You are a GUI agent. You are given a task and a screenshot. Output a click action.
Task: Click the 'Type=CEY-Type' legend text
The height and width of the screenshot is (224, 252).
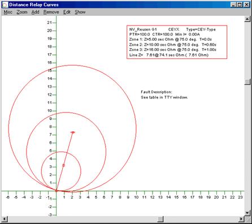(201, 29)
